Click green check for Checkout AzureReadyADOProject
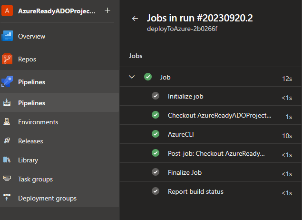Viewport: 302px width, 220px height. coord(156,115)
